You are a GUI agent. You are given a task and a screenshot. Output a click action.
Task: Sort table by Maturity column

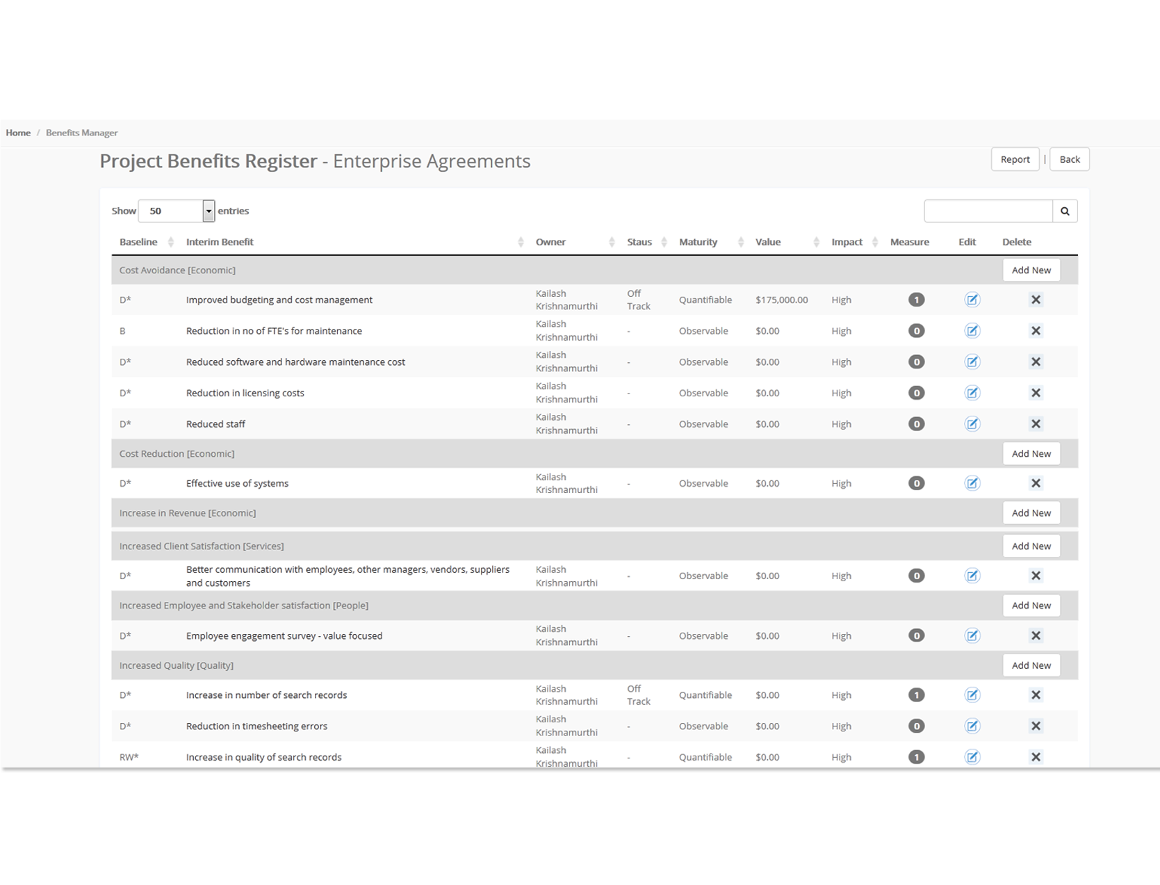[710, 242]
